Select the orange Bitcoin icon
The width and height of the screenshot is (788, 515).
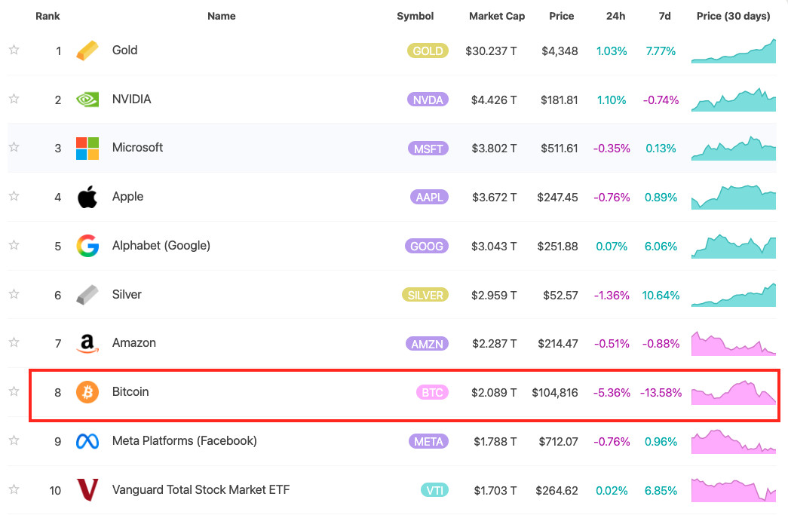pos(86,392)
